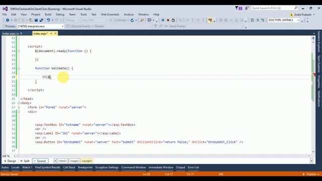Select the <head> breadcrumb tag
Screen dimensions: 322x181
pos(74,161)
